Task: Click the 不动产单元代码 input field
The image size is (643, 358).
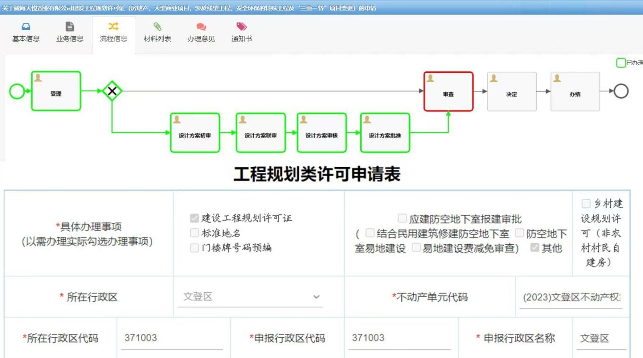Action: (571, 298)
